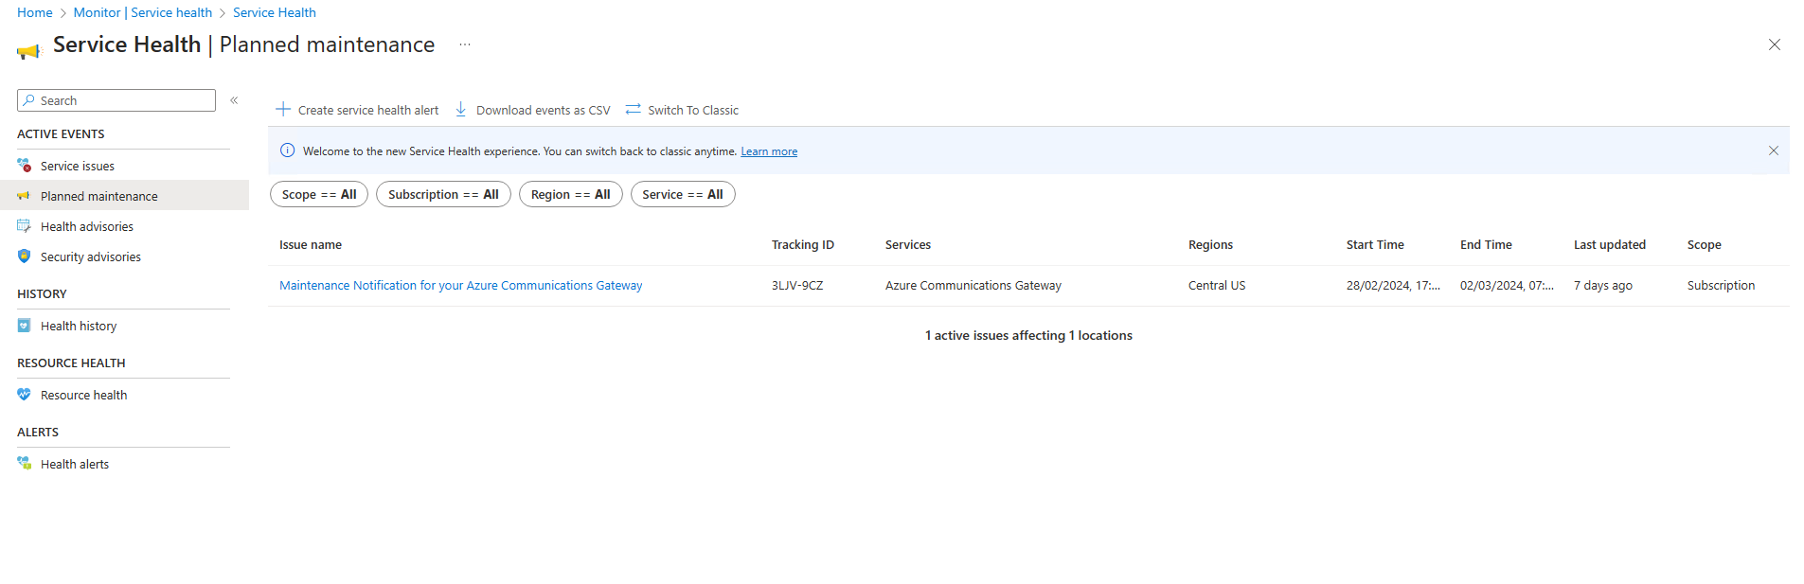Sort by Last updated column

click(1610, 244)
